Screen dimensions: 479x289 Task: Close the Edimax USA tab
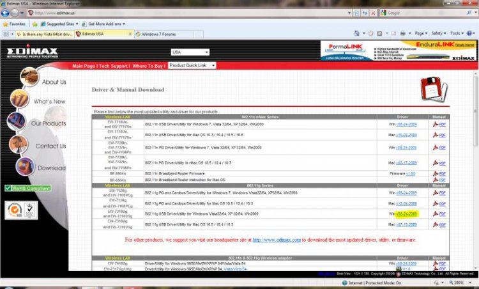click(130, 34)
